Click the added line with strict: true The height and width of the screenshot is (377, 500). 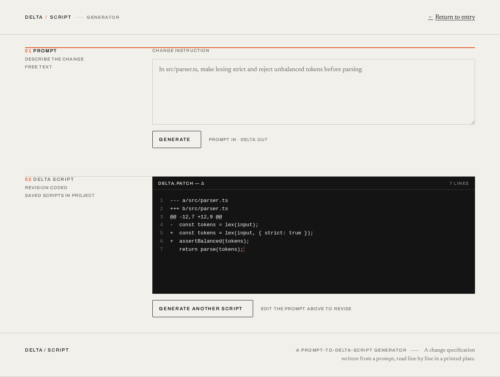pos(241,233)
